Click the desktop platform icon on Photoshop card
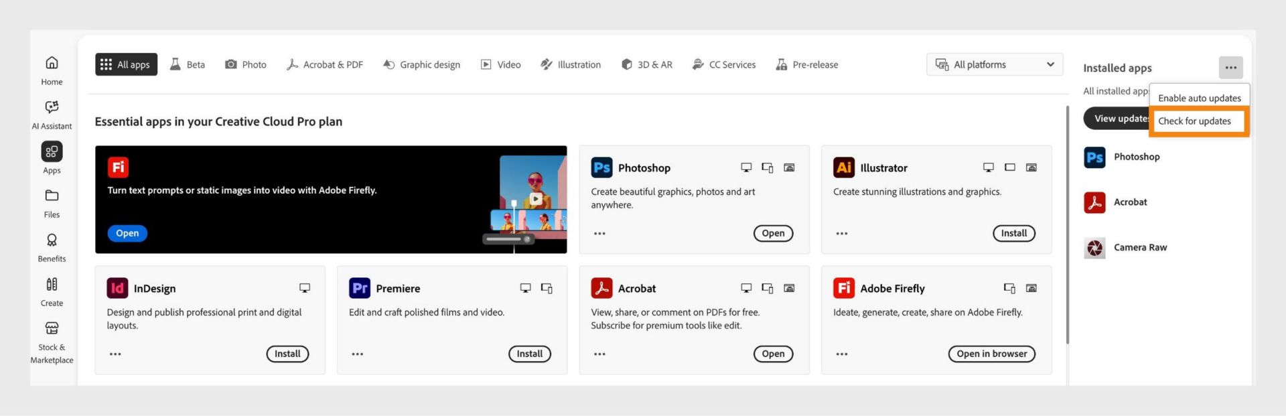Image resolution: width=1286 pixels, height=416 pixels. (746, 167)
